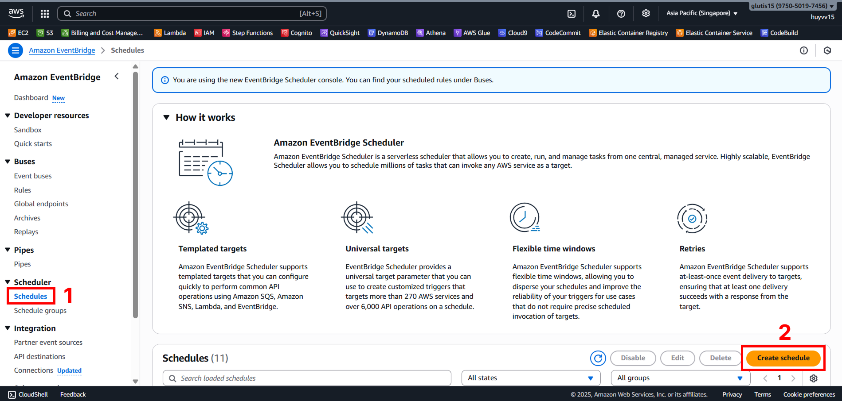Open Schedule groups in the sidebar
The width and height of the screenshot is (842, 401).
[x=40, y=311]
